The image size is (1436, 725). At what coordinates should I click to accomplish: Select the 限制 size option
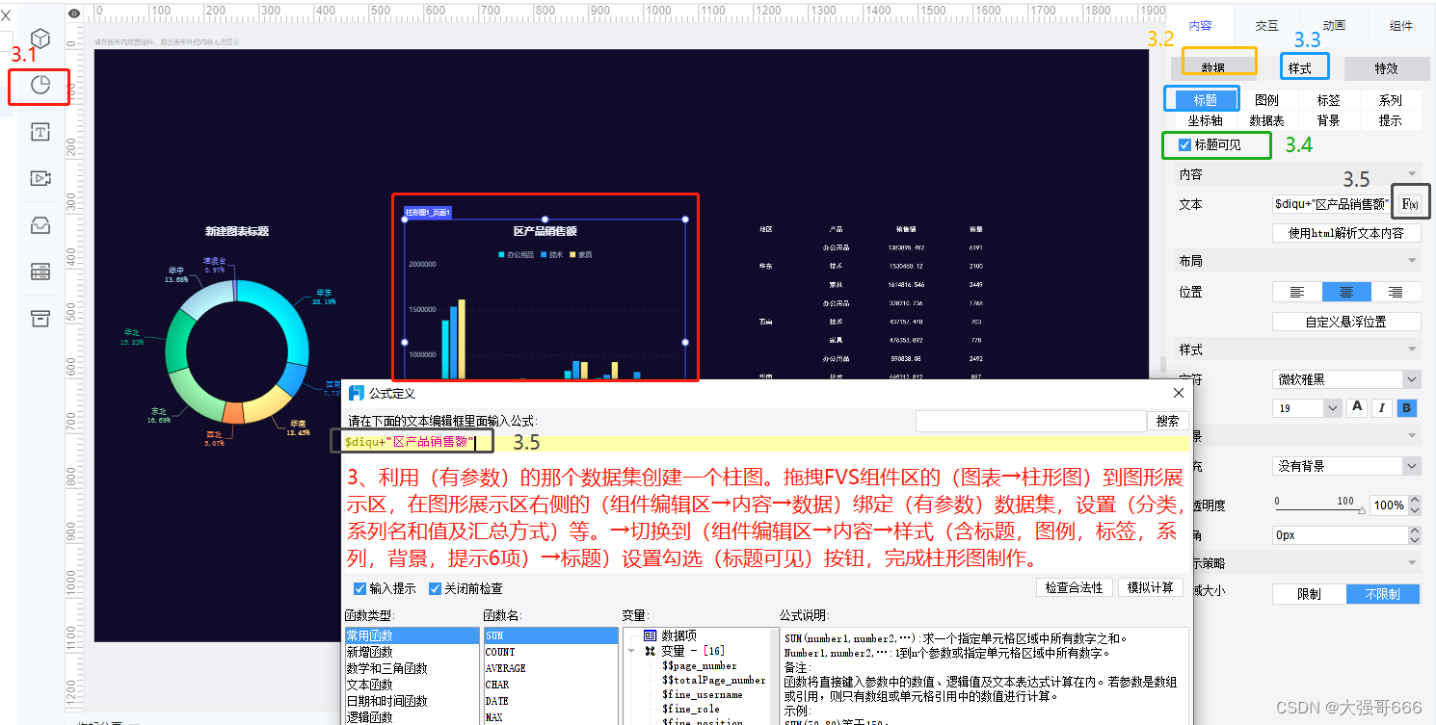pyautogui.click(x=1309, y=594)
